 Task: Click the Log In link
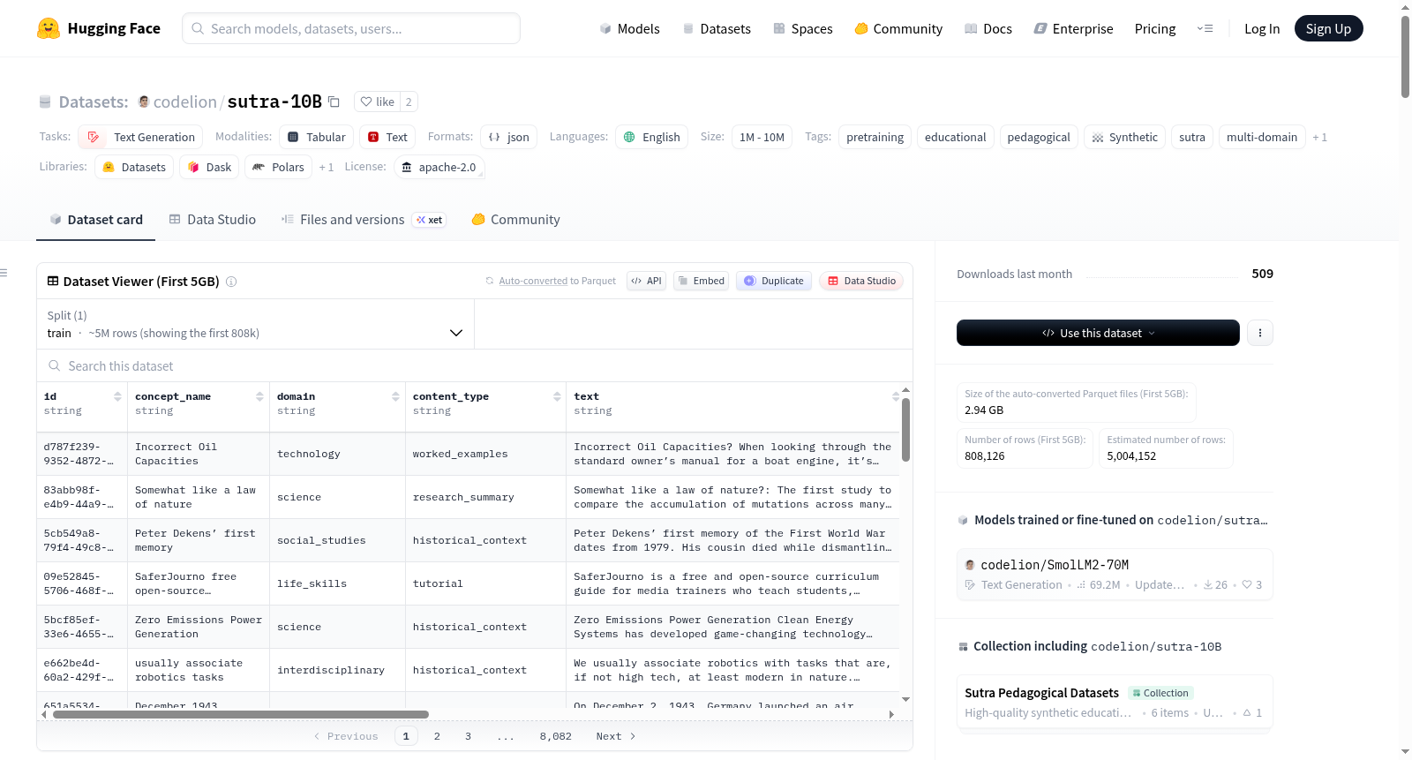1262,28
